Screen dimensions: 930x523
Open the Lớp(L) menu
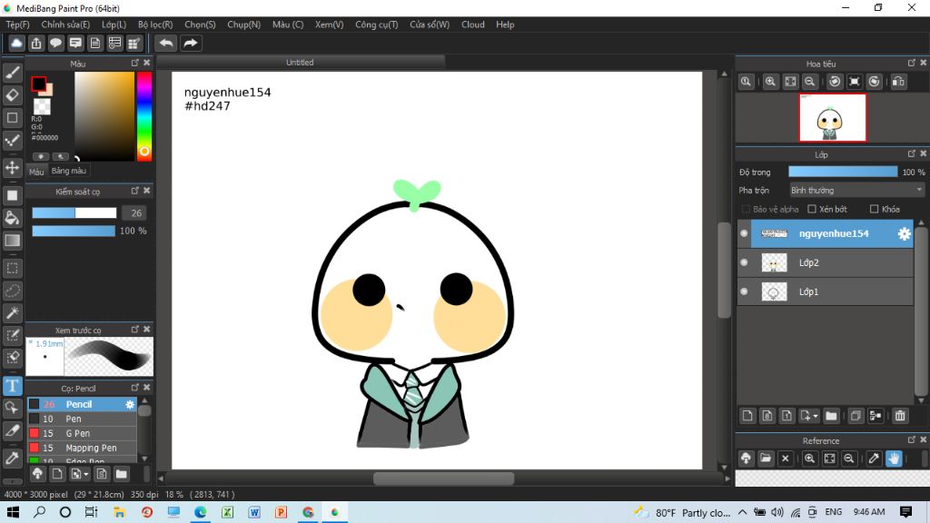[114, 25]
